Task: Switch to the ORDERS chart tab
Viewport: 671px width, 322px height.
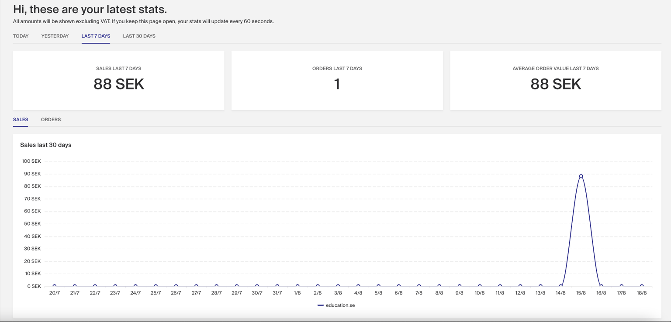Action: (51, 120)
